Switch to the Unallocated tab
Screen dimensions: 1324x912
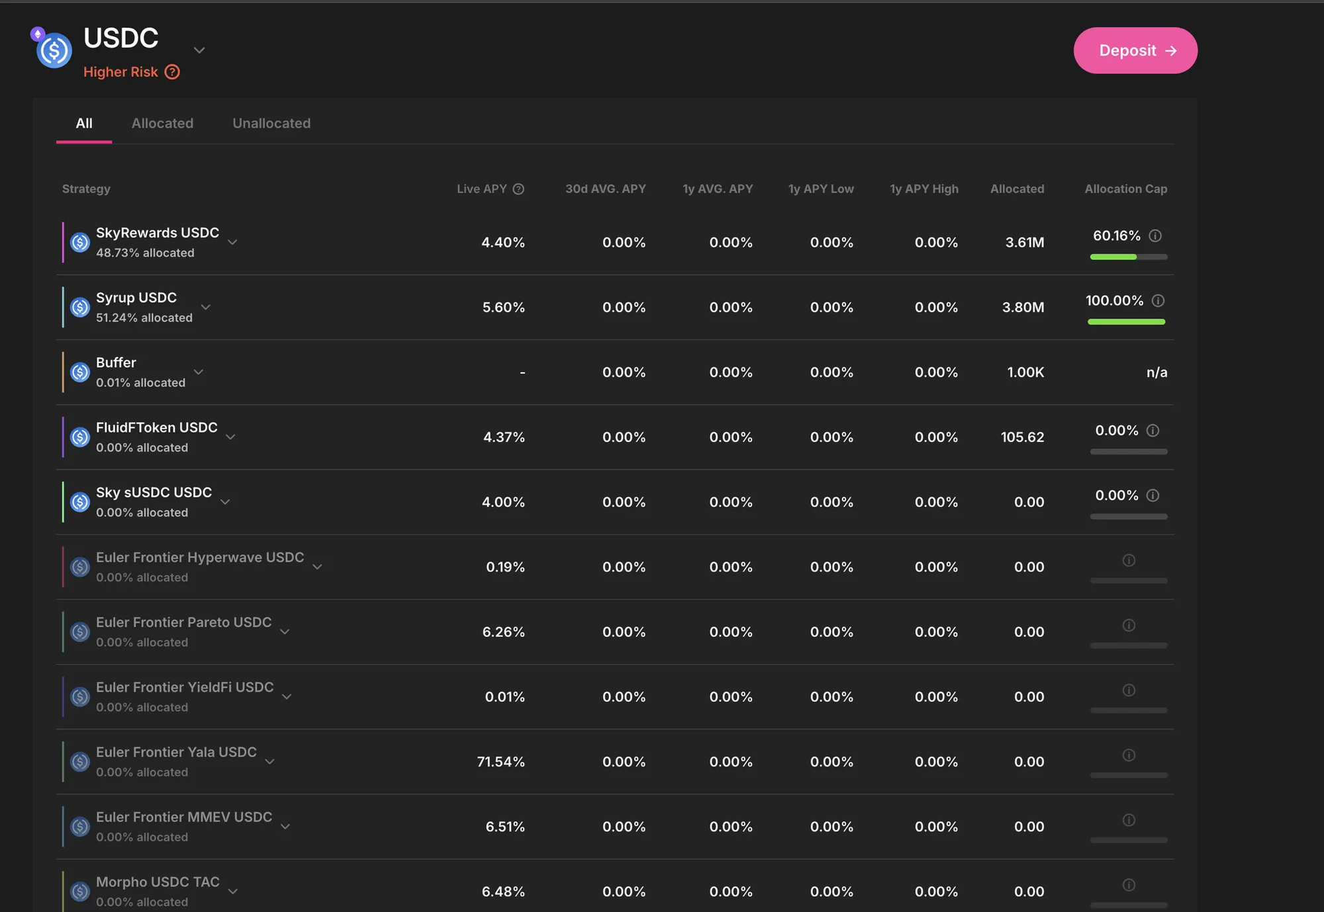click(271, 123)
